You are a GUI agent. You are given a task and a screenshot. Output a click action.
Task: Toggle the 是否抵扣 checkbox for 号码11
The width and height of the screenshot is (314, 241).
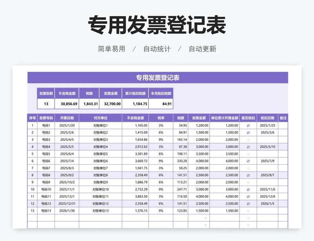tap(248, 197)
